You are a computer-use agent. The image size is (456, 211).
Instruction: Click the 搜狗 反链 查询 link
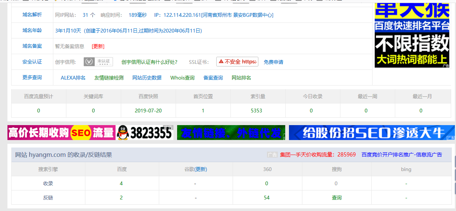pyautogui.click(x=337, y=198)
